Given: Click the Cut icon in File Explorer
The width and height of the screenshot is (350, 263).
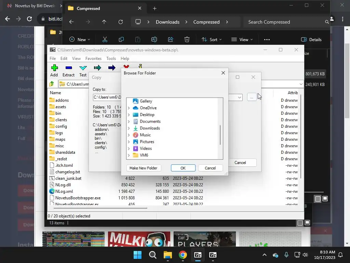Looking at the screenshot, I should coord(105,40).
